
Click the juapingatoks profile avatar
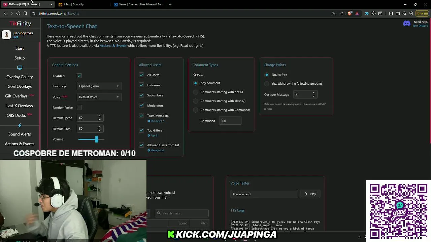click(x=6, y=35)
